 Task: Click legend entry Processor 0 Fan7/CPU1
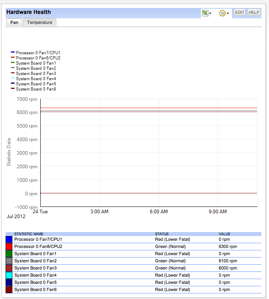point(35,53)
